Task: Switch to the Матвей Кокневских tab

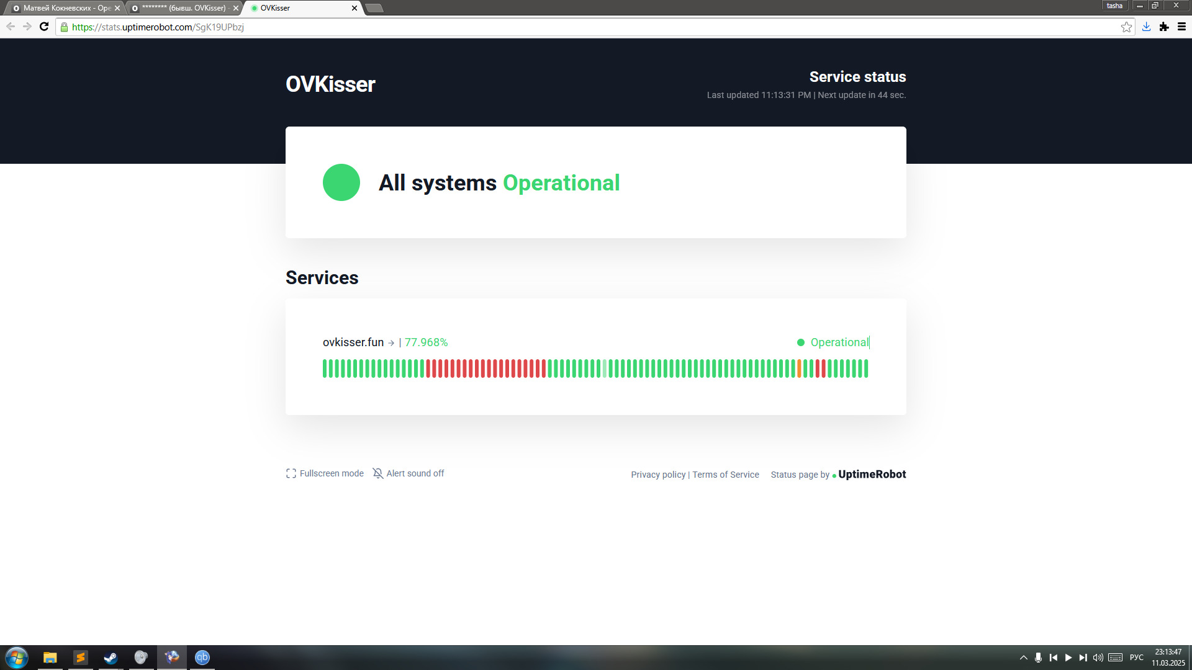Action: [62, 8]
